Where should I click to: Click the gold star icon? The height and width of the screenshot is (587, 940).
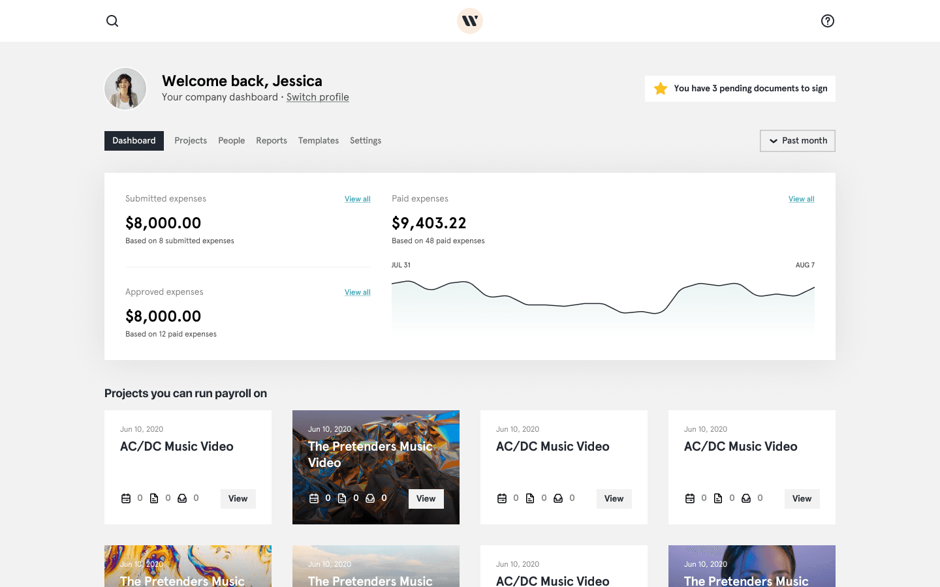[661, 89]
